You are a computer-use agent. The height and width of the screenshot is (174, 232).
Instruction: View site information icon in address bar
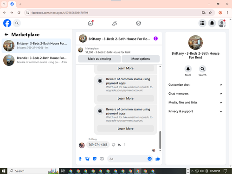[27, 13]
